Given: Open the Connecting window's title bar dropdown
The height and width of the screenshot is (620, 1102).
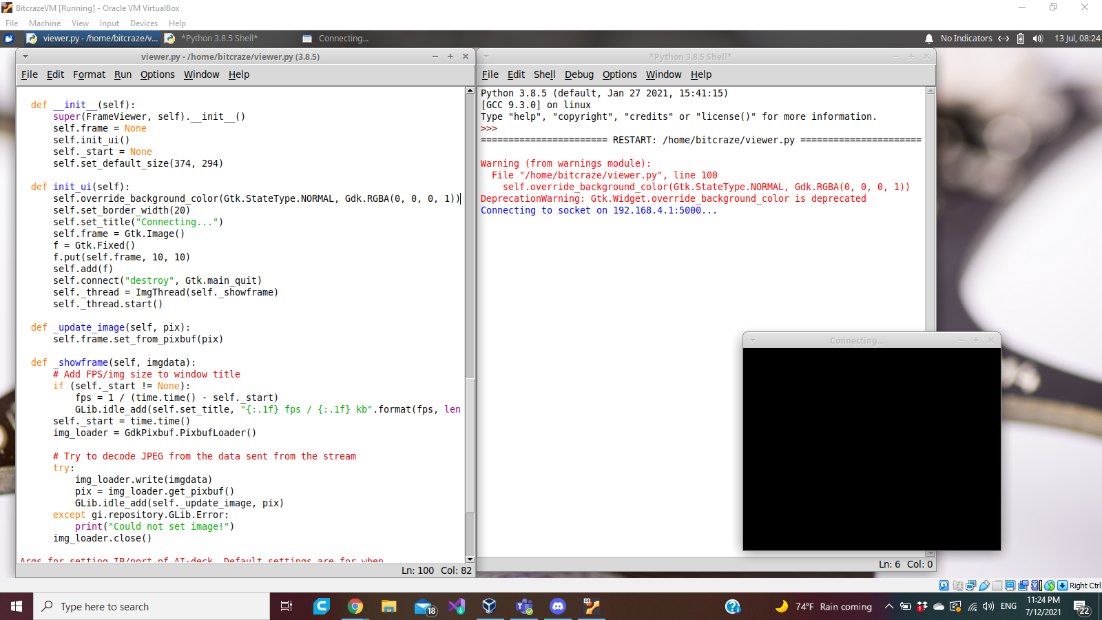Looking at the screenshot, I should pyautogui.click(x=753, y=340).
